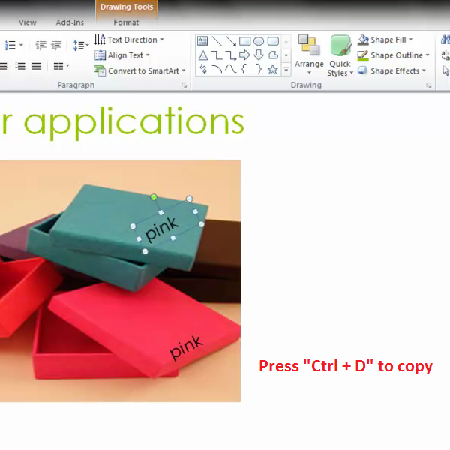Screen dimensions: 450x450
Task: Open the Align Text dropdown
Action: [x=122, y=55]
